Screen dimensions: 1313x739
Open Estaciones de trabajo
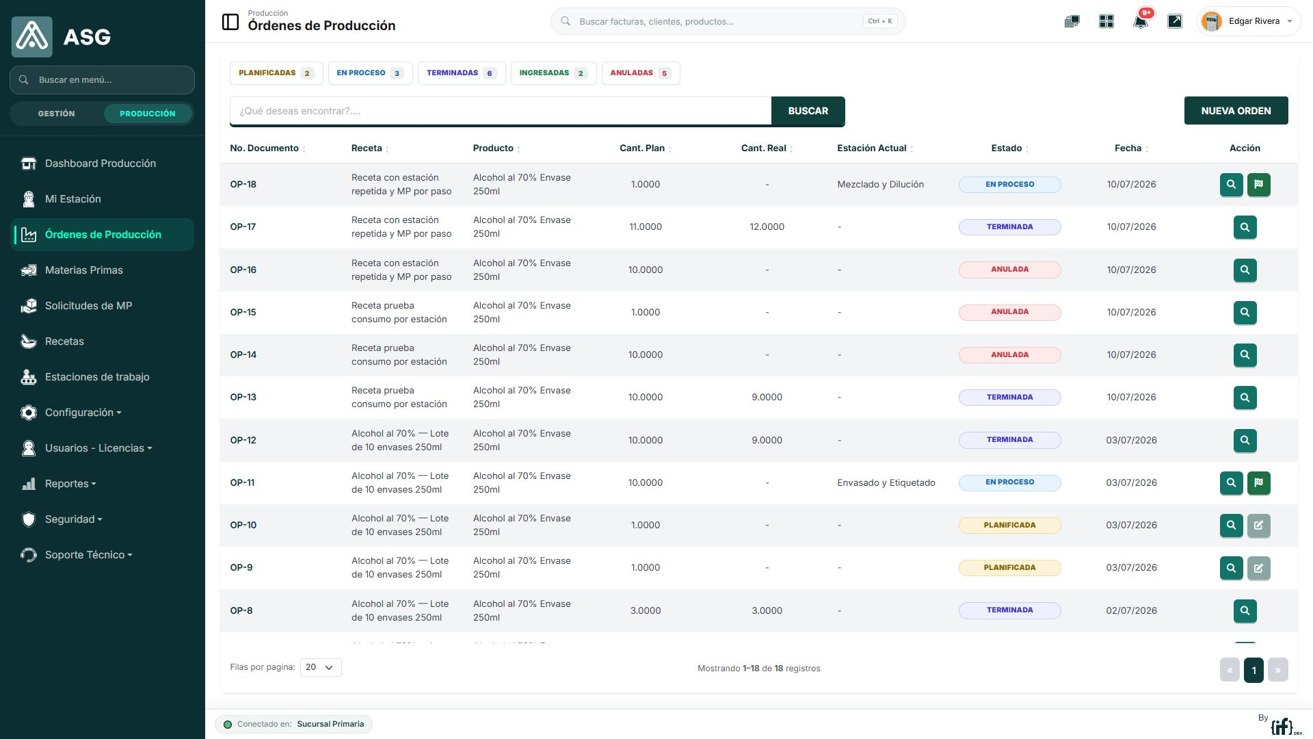click(x=103, y=377)
